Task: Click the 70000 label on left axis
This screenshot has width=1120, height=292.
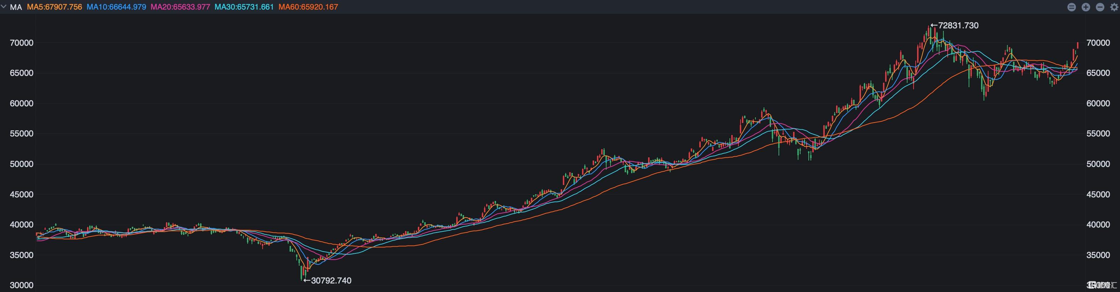Action: click(x=21, y=43)
